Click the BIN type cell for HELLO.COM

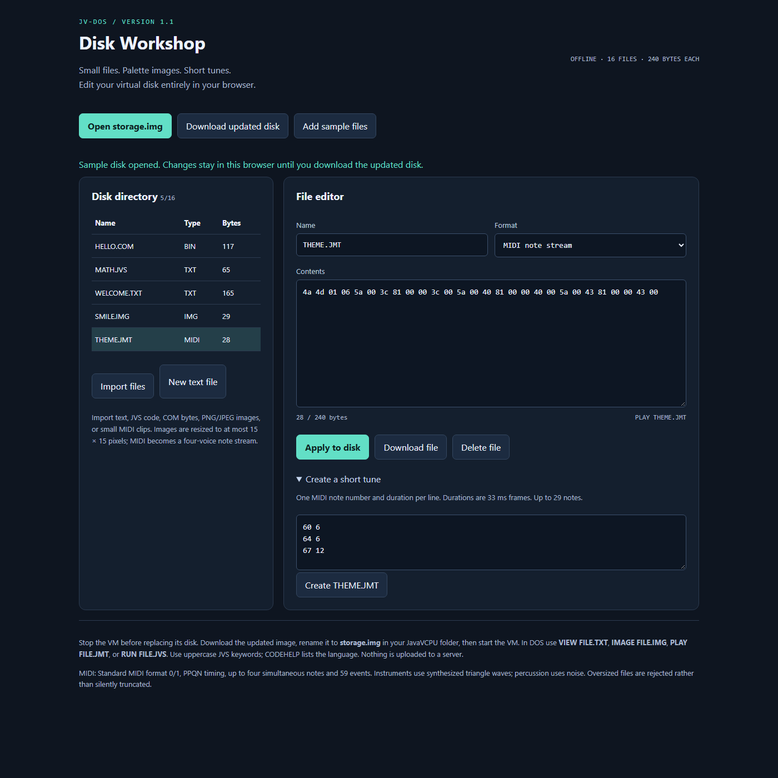coord(189,246)
